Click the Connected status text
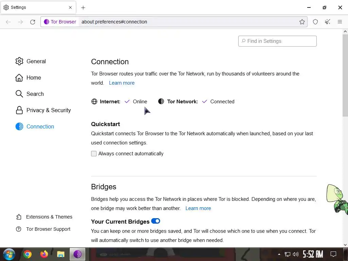The height and width of the screenshot is (261, 348). [x=222, y=101]
